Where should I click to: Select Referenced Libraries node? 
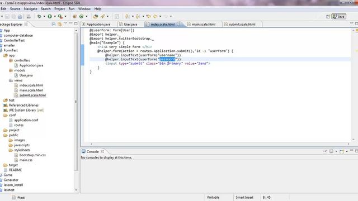pos(23,106)
